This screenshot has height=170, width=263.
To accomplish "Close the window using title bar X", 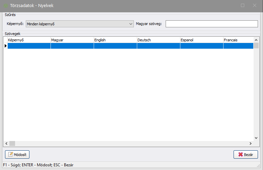I will (255, 6).
